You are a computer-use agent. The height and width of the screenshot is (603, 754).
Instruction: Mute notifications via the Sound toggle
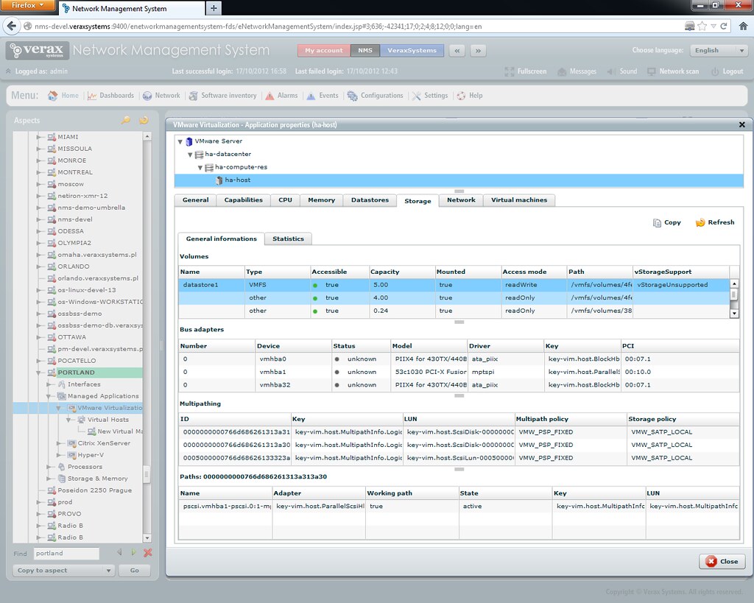point(624,71)
